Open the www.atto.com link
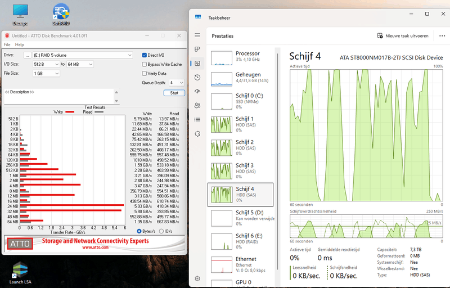 (x=95, y=247)
